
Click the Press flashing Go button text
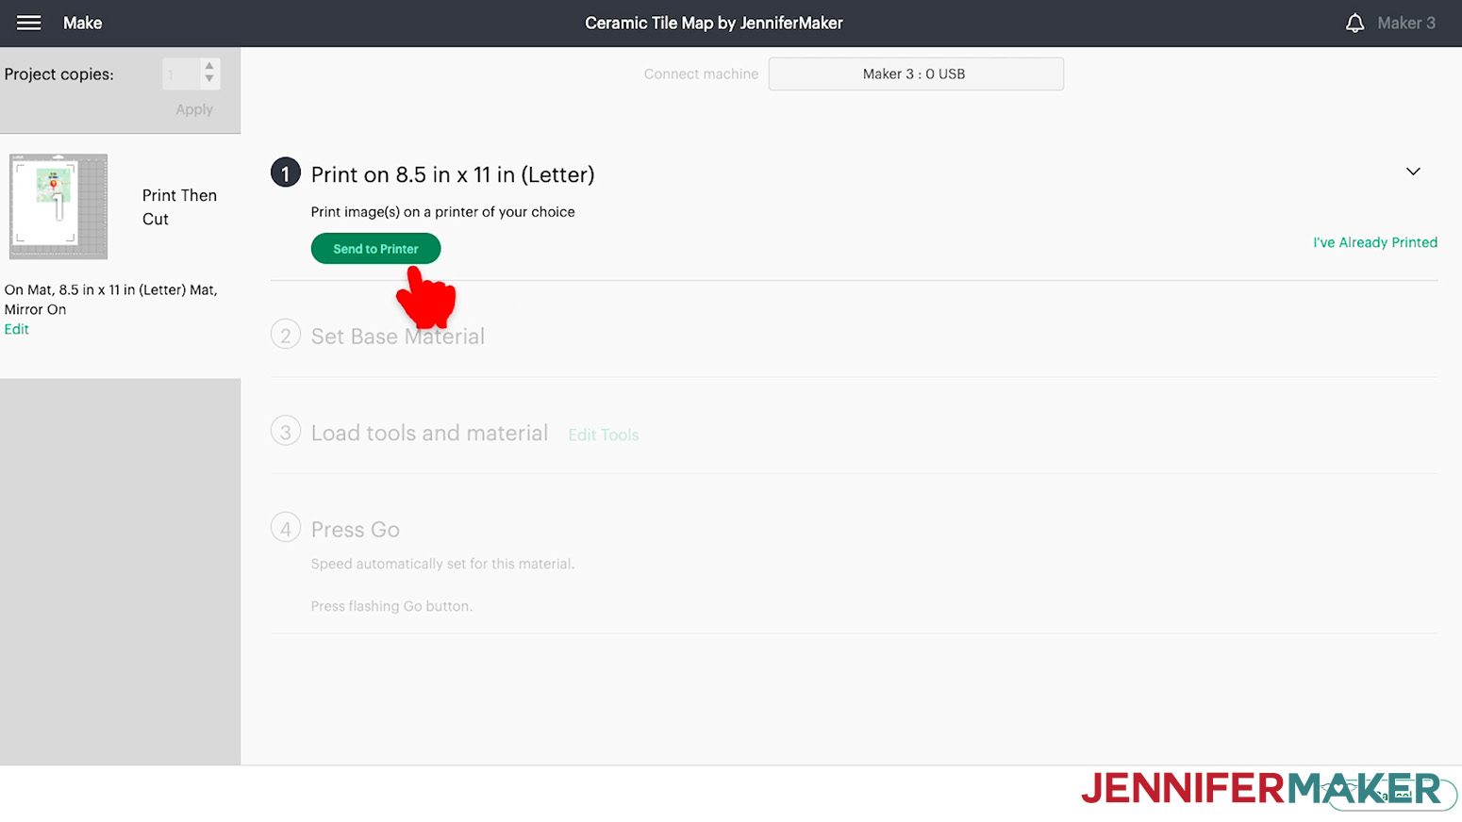pyautogui.click(x=391, y=606)
